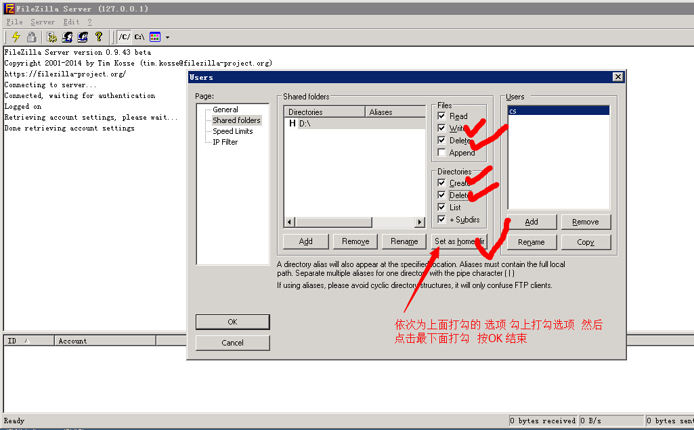
Task: Toggle the Files Read checkbox
Action: pyautogui.click(x=441, y=116)
